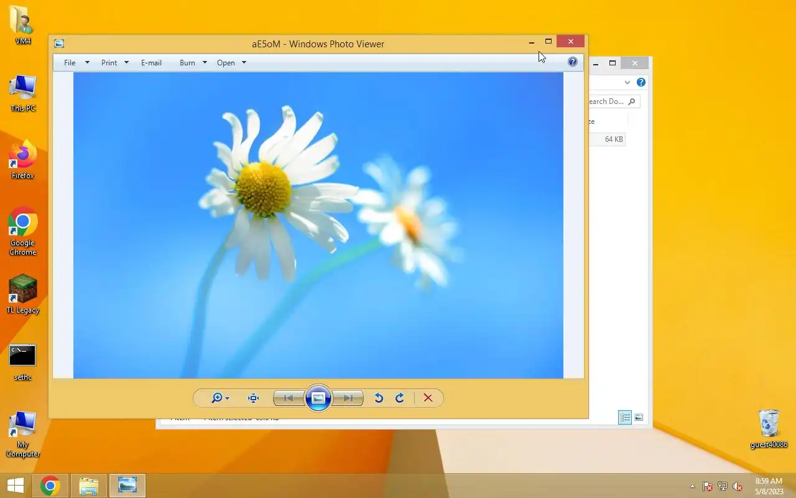Click the search box in the Explorer window
This screenshot has width=796, height=498.
coord(614,101)
